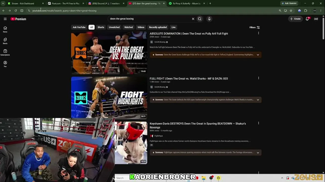Screen dimensions: 325x182
Task: Click the Create button
Action: [x=295, y=19]
